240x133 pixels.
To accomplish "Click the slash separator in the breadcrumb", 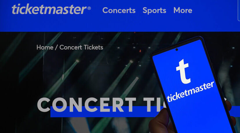I will coord(56,47).
